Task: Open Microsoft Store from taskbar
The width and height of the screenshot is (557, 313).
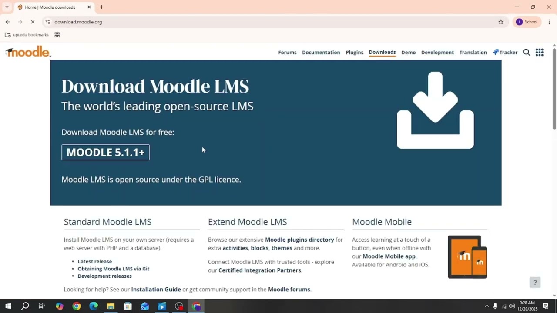Action: click(128, 306)
